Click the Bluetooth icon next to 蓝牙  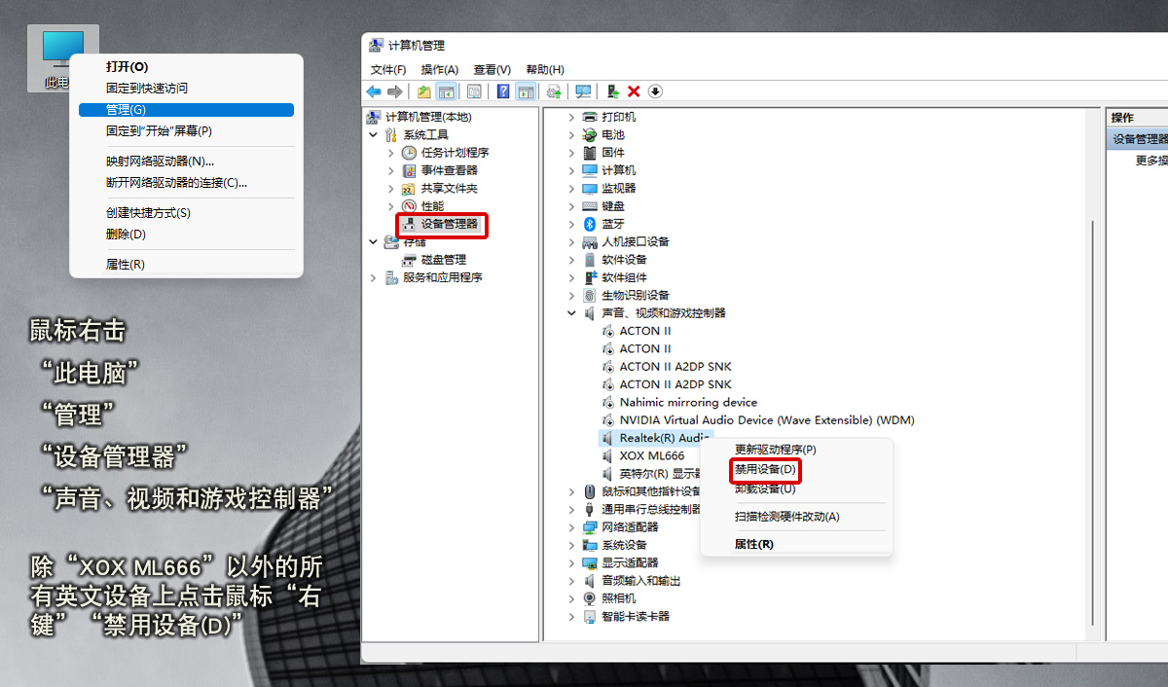click(x=589, y=224)
